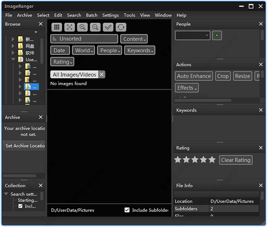Open the Help menu
This screenshot has width=268, height=227.
tap(181, 15)
